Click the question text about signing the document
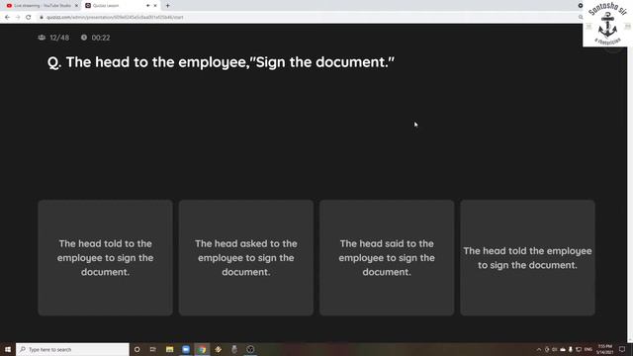Screen dimensions: 633x356 click(x=221, y=62)
